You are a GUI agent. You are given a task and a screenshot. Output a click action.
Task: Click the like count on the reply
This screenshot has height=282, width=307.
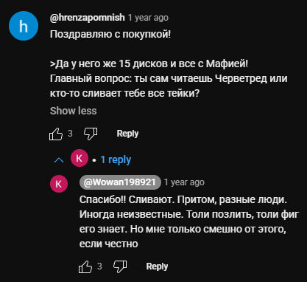pos(99,266)
